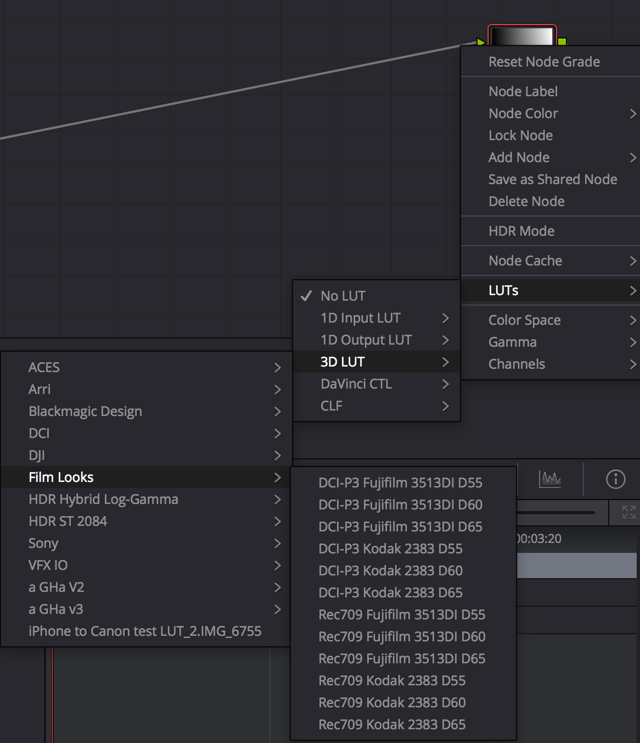
Task: Click the node's green input connector
Action: (481, 42)
